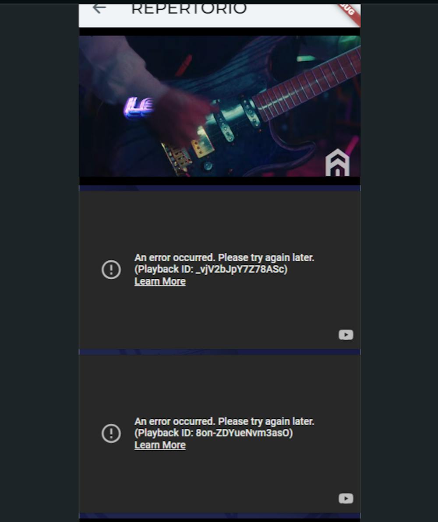Click the guitar fretboard in the video
The image size is (438, 522).
[x=307, y=85]
